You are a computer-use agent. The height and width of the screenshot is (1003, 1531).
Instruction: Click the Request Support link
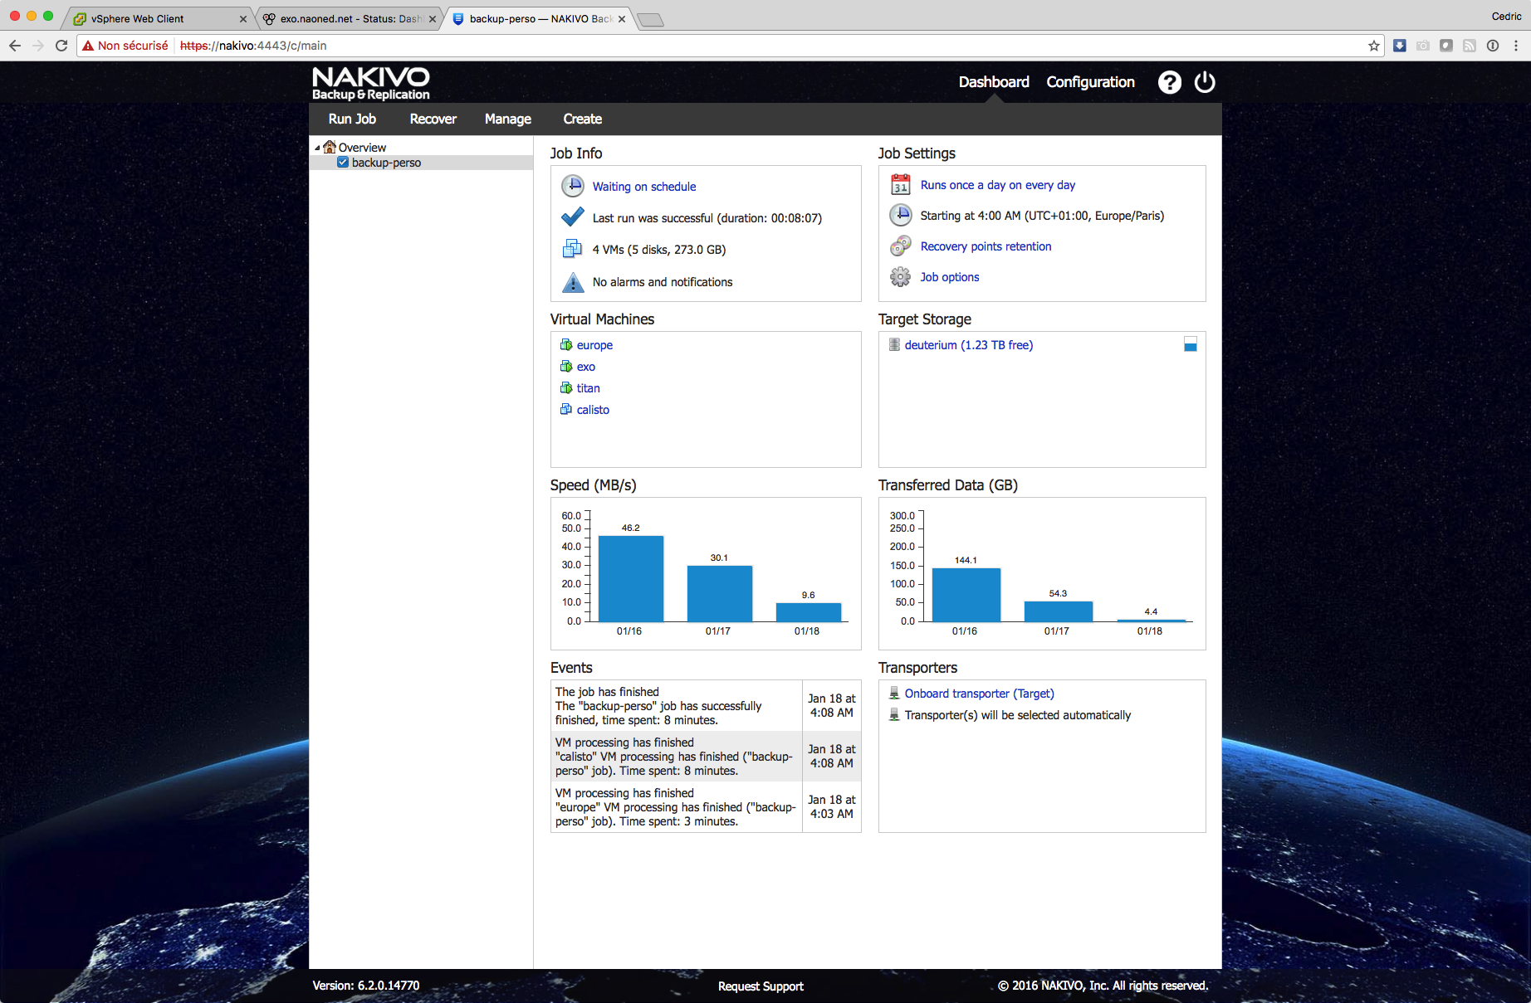pyautogui.click(x=761, y=986)
